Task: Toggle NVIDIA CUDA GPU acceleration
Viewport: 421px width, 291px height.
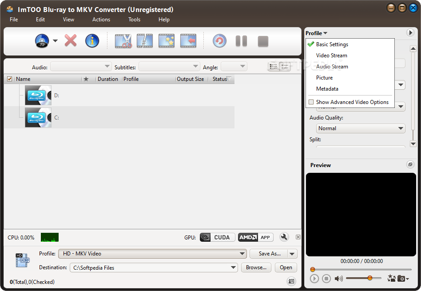Action: click(217, 237)
